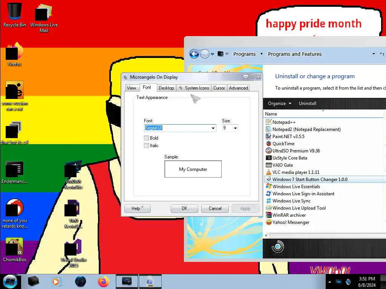Click the clock showing 3:51 PM
Viewport: 386px width, 289px height.
point(367,279)
